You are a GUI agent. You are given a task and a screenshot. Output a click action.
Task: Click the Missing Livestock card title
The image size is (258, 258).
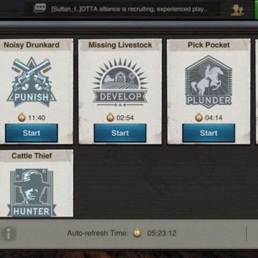point(120,45)
